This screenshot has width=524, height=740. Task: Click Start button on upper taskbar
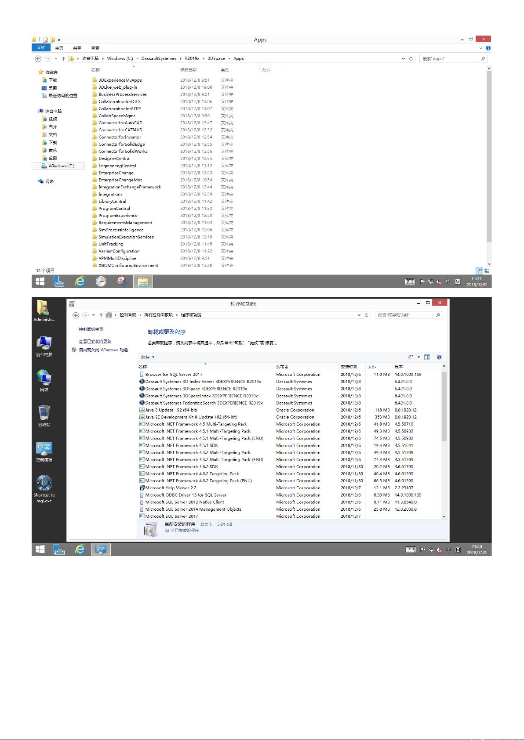pyautogui.click(x=40, y=282)
